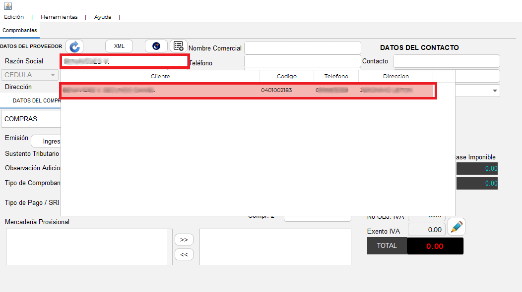Click the Nombre Comercial input field
The width and height of the screenshot is (522, 292).
click(x=303, y=48)
